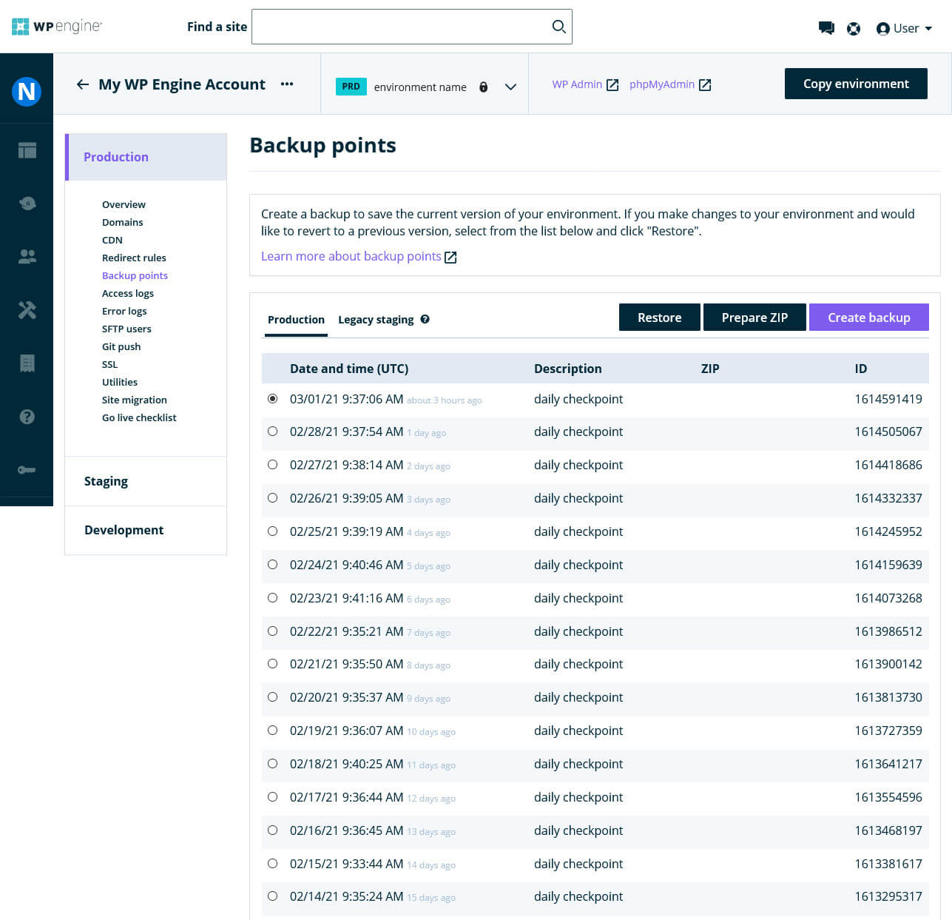Open the Tools hammer-wrench sidebar icon

pyautogui.click(x=27, y=310)
